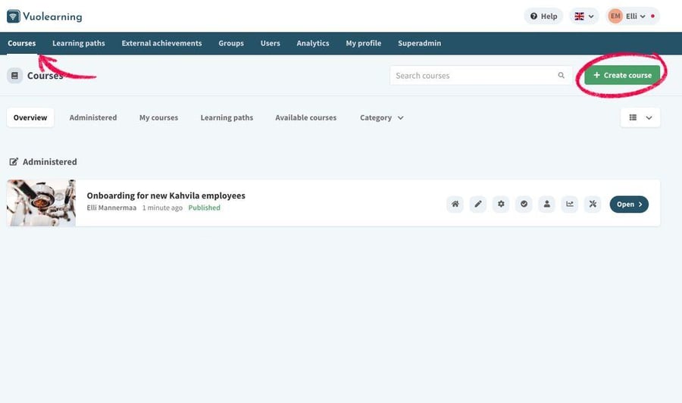Switch to Learning paths filter tab
The height and width of the screenshot is (403, 682).
[x=227, y=117]
